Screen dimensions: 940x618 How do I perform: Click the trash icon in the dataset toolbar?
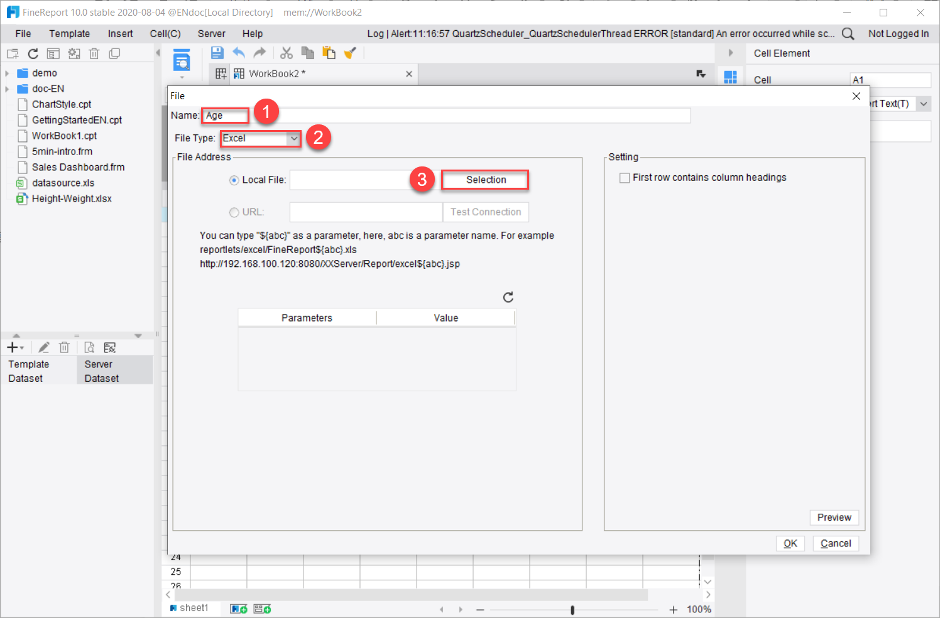coord(64,347)
